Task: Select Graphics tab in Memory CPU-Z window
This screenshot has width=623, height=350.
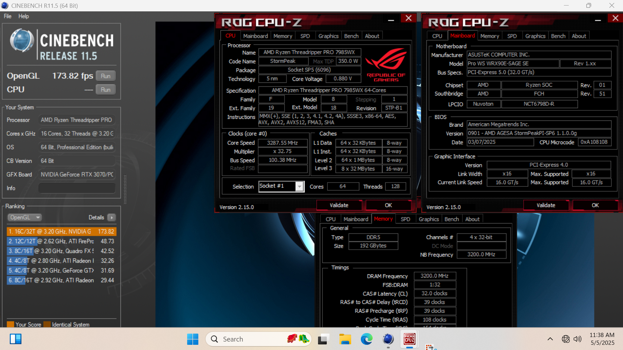Action: point(429,219)
